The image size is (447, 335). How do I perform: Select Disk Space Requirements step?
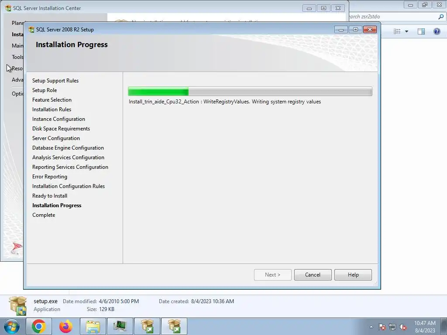[61, 129]
